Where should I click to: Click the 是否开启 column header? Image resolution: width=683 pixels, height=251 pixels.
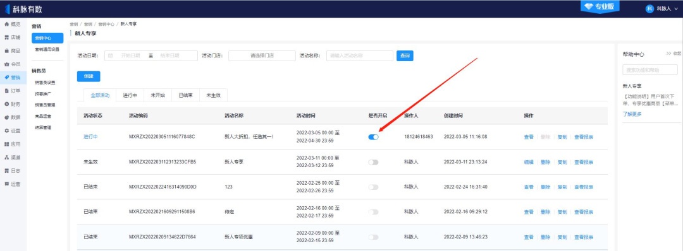point(378,116)
